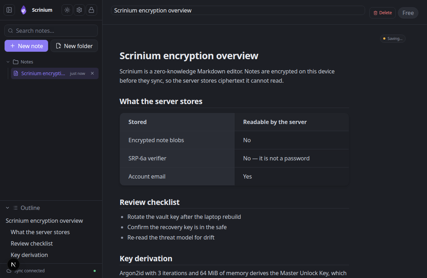Click the Outline list icon
Image resolution: width=427 pixels, height=278 pixels.
click(15, 208)
